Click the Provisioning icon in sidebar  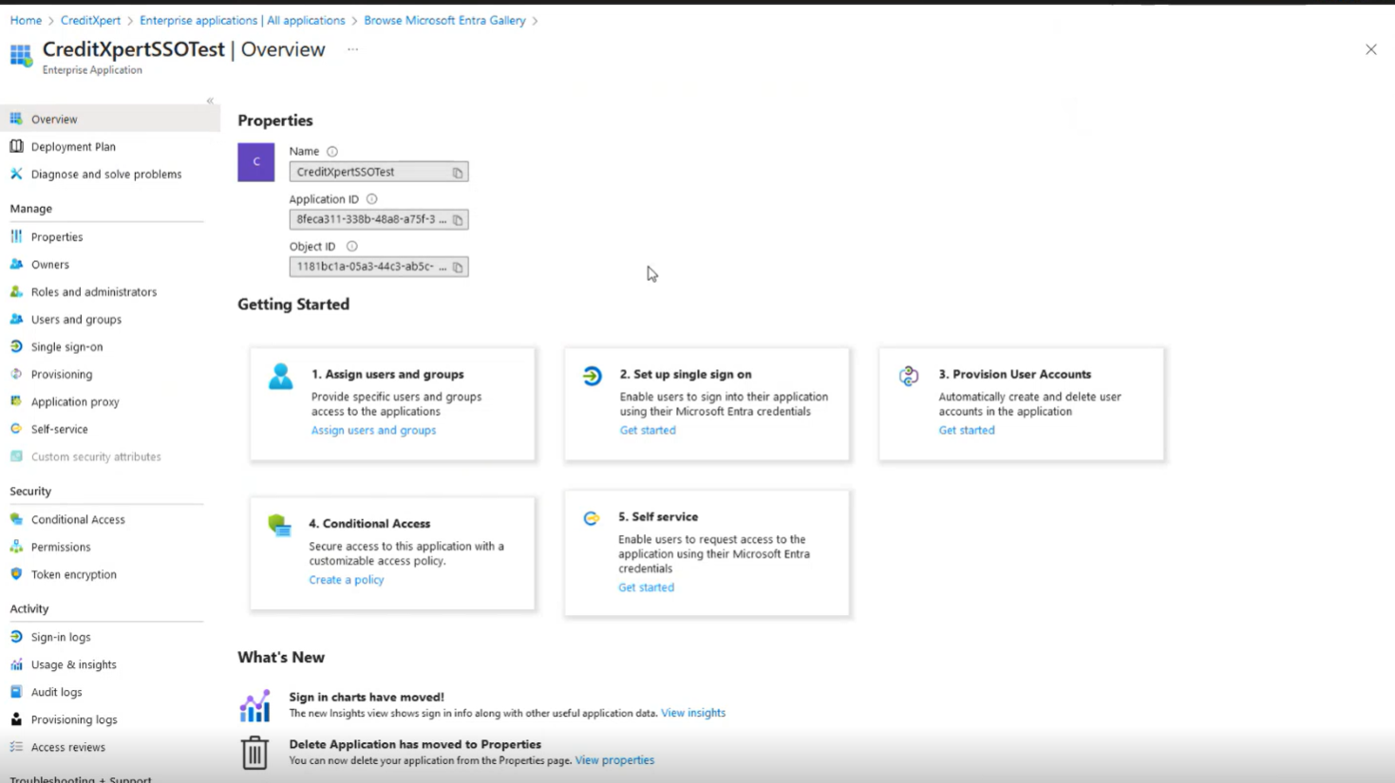tap(16, 374)
